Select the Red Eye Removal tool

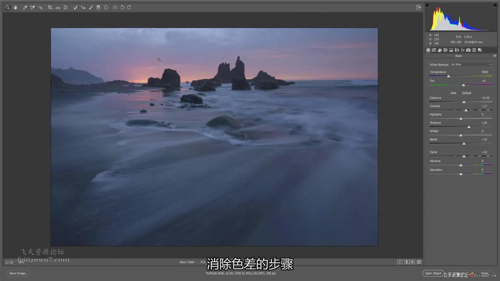pos(83,7)
